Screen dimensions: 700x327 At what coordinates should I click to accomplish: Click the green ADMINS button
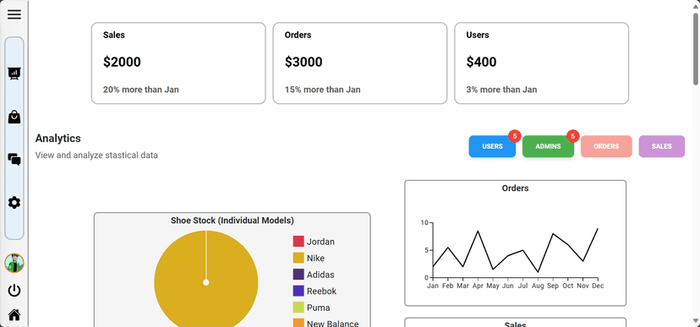(x=548, y=146)
